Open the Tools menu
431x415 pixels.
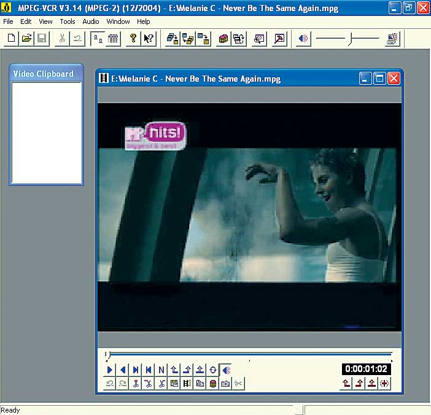coord(68,21)
